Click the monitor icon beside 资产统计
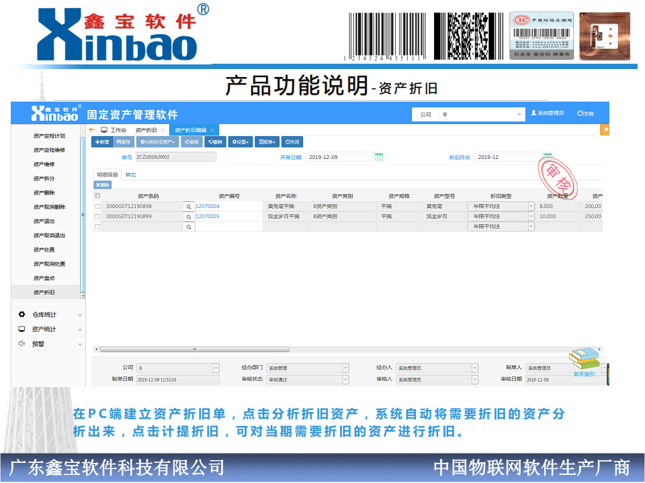This screenshot has height=483, width=645. (x=21, y=329)
